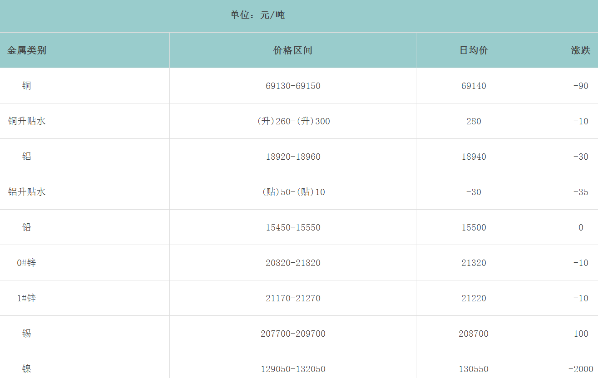
Task: Click copper price range 69130-69150
Action: click(293, 86)
